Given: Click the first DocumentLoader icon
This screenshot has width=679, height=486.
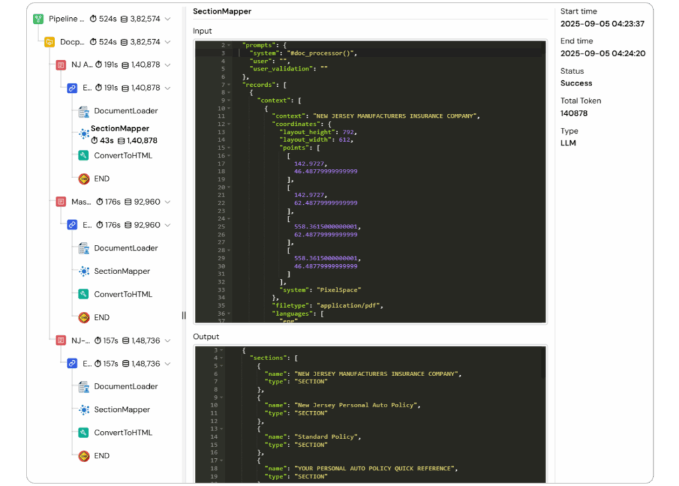Looking at the screenshot, I should pyautogui.click(x=84, y=111).
